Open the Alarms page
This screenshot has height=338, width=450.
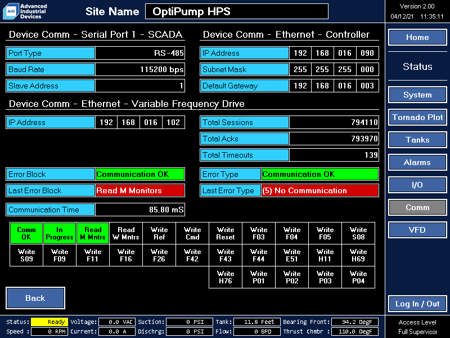(x=417, y=162)
